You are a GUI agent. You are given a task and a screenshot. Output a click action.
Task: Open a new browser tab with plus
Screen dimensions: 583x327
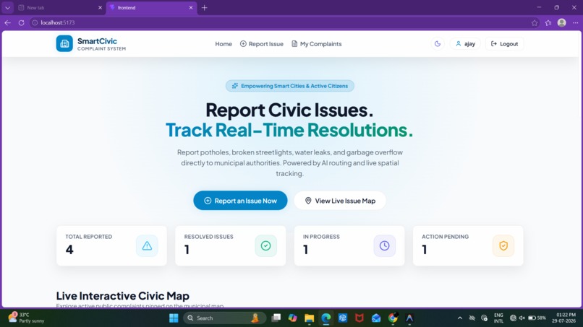[204, 7]
